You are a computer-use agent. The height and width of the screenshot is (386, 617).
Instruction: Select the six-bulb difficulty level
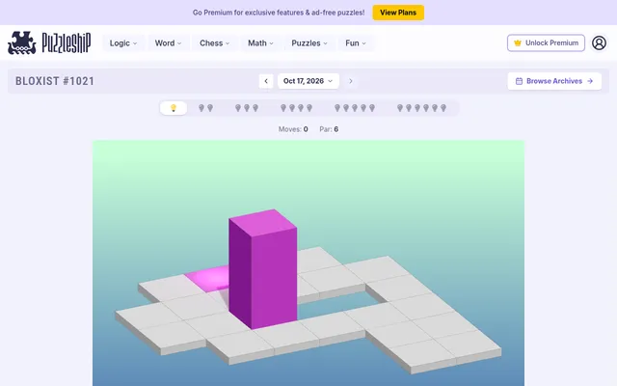pyautogui.click(x=421, y=108)
